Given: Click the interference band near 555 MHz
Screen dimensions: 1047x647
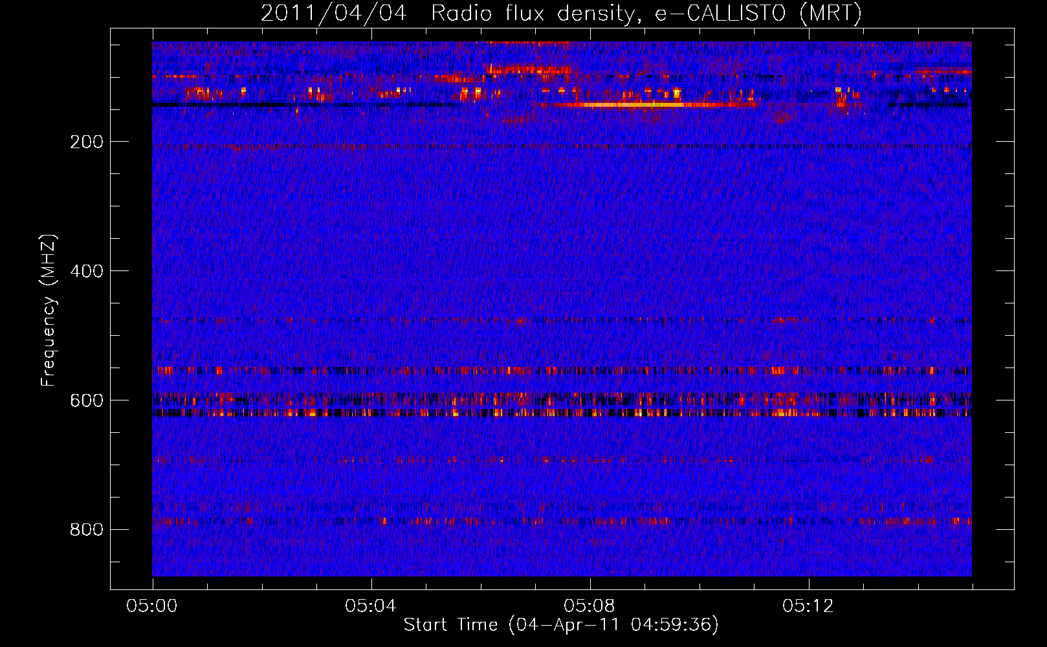Looking at the screenshot, I should click(562, 371).
